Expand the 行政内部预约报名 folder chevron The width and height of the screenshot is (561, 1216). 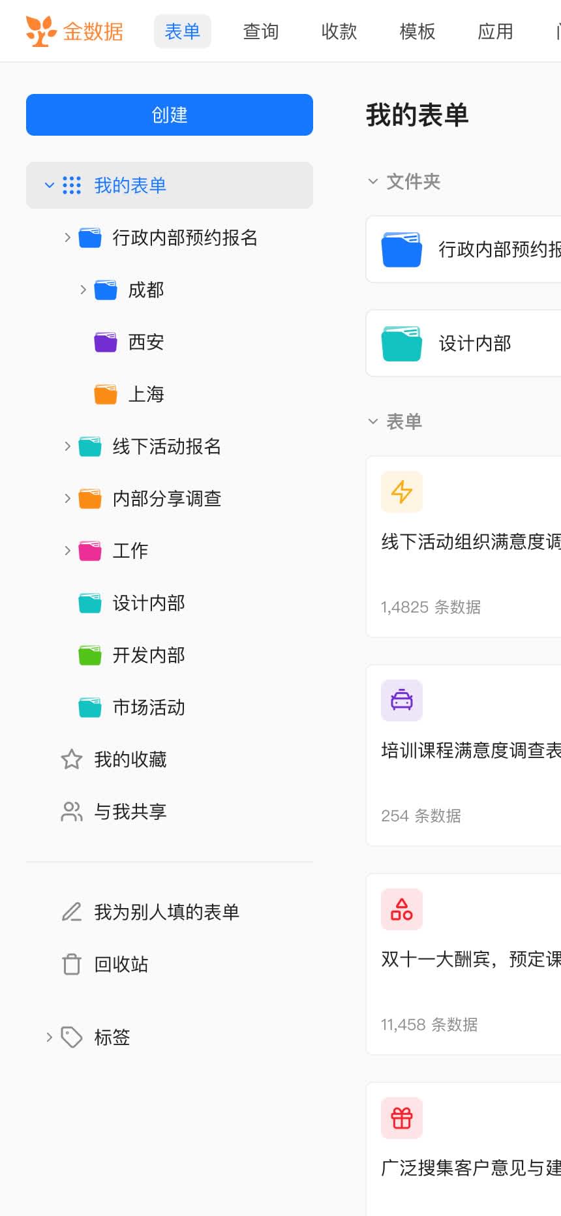click(67, 237)
